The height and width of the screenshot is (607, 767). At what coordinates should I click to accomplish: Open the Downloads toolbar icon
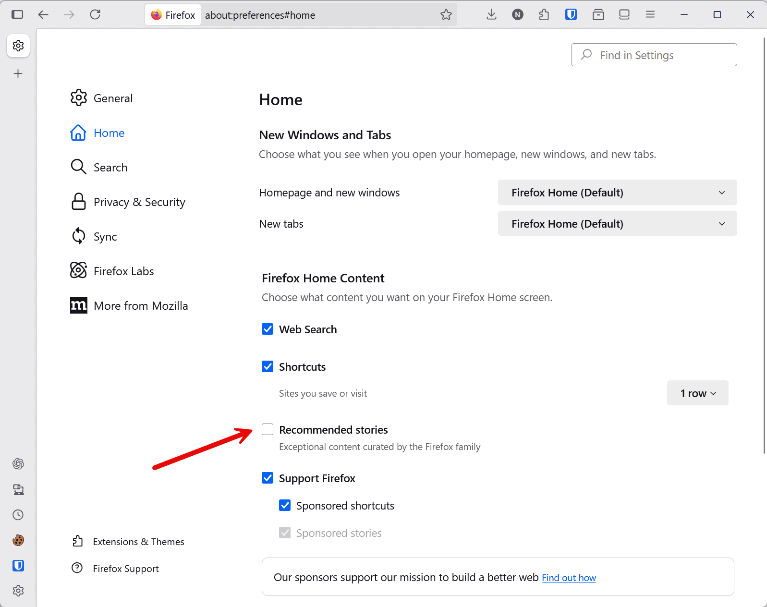click(491, 15)
